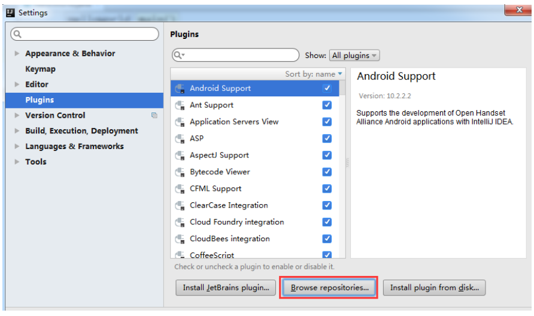The height and width of the screenshot is (316, 534).
Task: Uncheck the ASP plugin checkbox
Action: coord(327,138)
